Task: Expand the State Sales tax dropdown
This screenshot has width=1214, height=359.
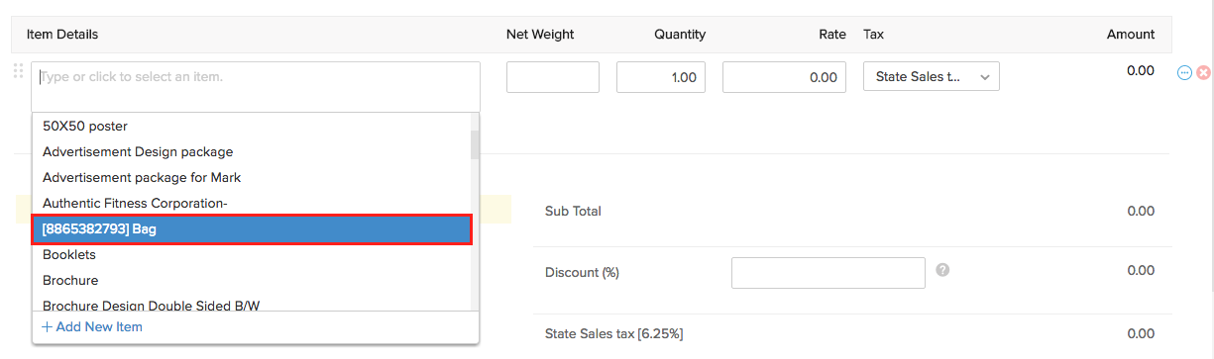Action: (x=932, y=77)
